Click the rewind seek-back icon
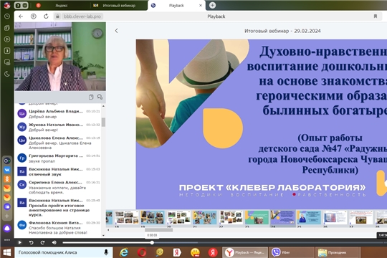This screenshot has height=258, width=387. [x=31, y=242]
